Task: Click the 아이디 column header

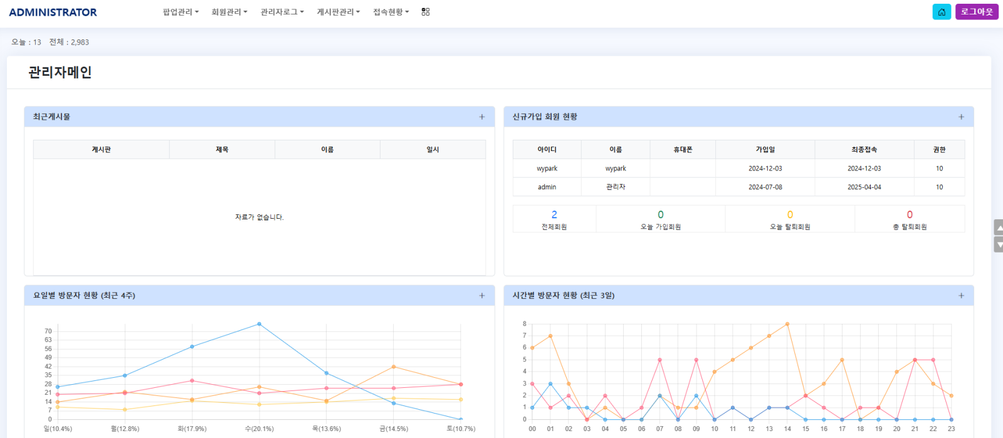Action: (547, 150)
